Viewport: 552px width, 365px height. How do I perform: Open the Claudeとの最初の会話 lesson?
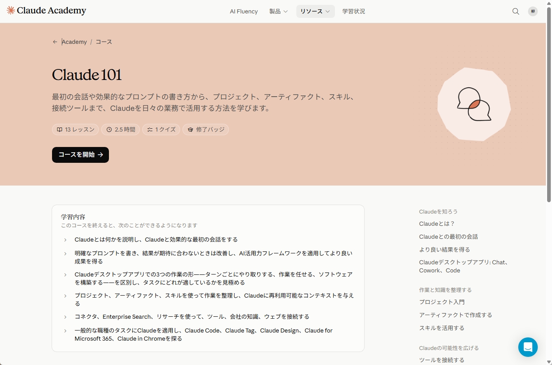448,237
